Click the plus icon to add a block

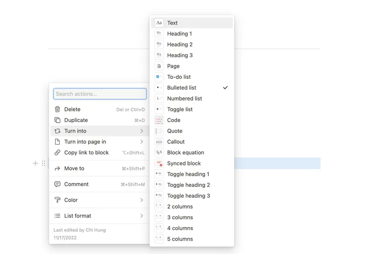(x=35, y=163)
